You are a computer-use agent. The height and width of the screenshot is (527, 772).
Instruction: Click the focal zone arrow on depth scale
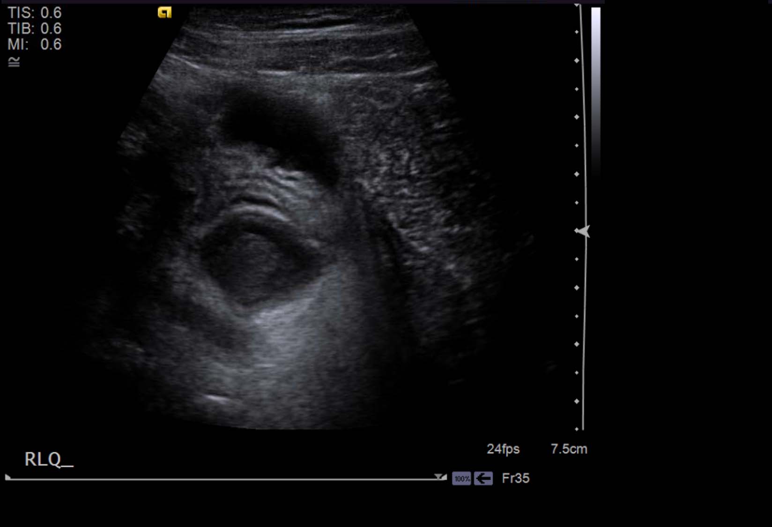[582, 231]
